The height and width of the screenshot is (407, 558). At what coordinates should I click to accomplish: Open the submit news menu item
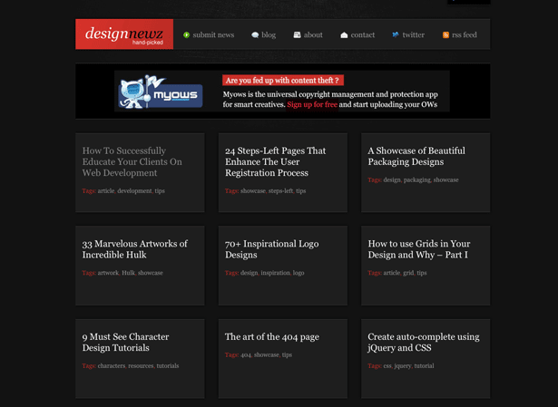coord(213,35)
